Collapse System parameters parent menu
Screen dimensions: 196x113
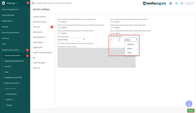coord(15,50)
